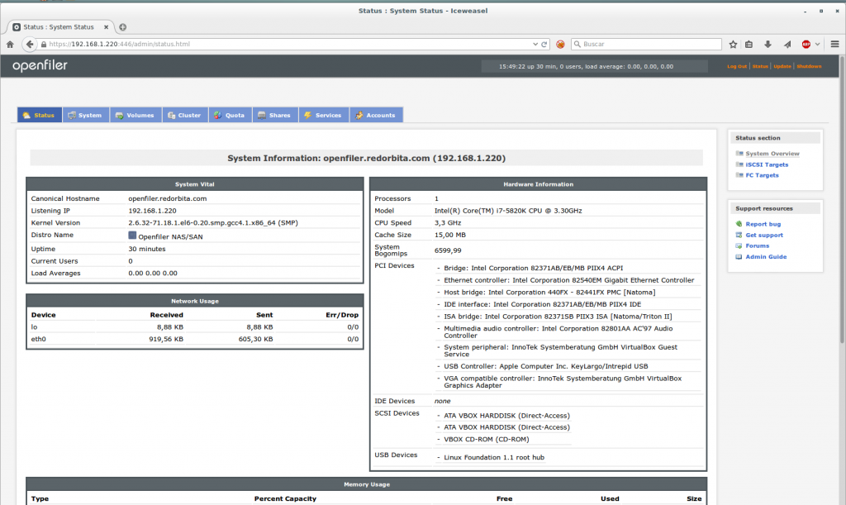
Task: Select the Accounts tab
Action: (376, 115)
